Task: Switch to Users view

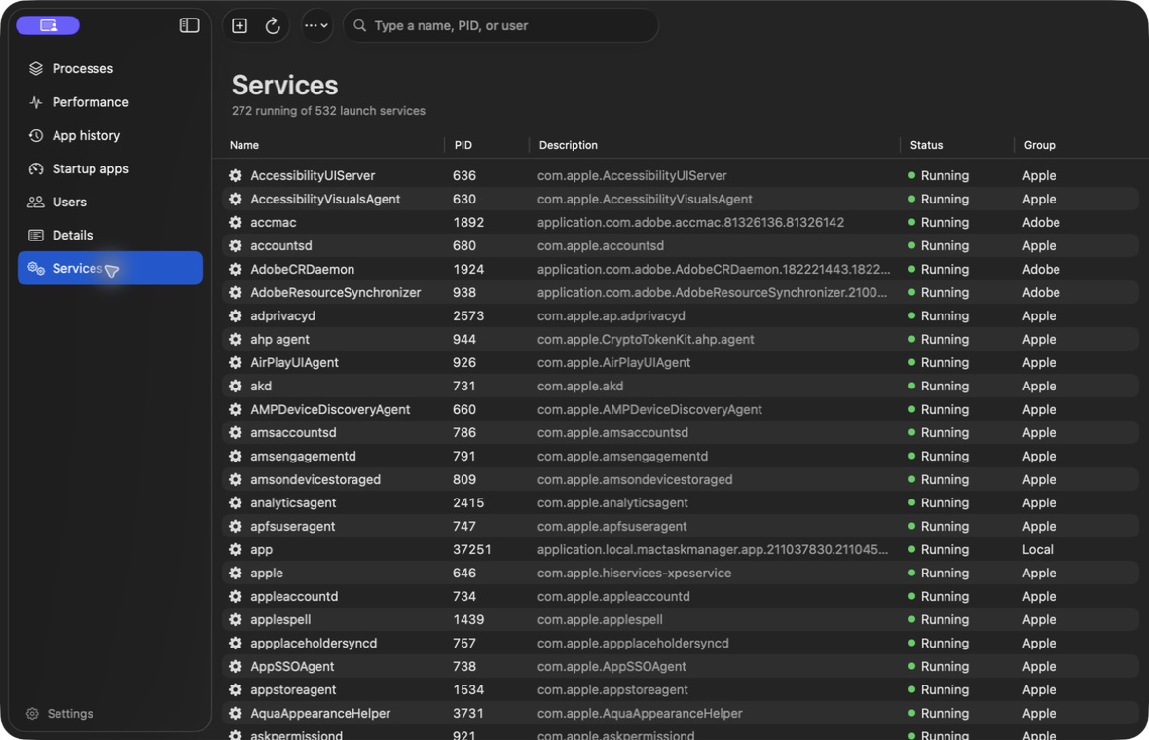Action: (69, 203)
